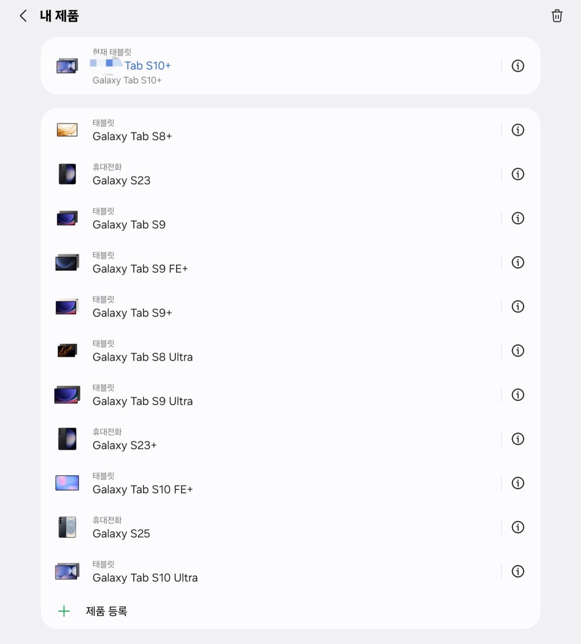Open info for current Tab S10+ device
The width and height of the screenshot is (581, 644).
(518, 66)
